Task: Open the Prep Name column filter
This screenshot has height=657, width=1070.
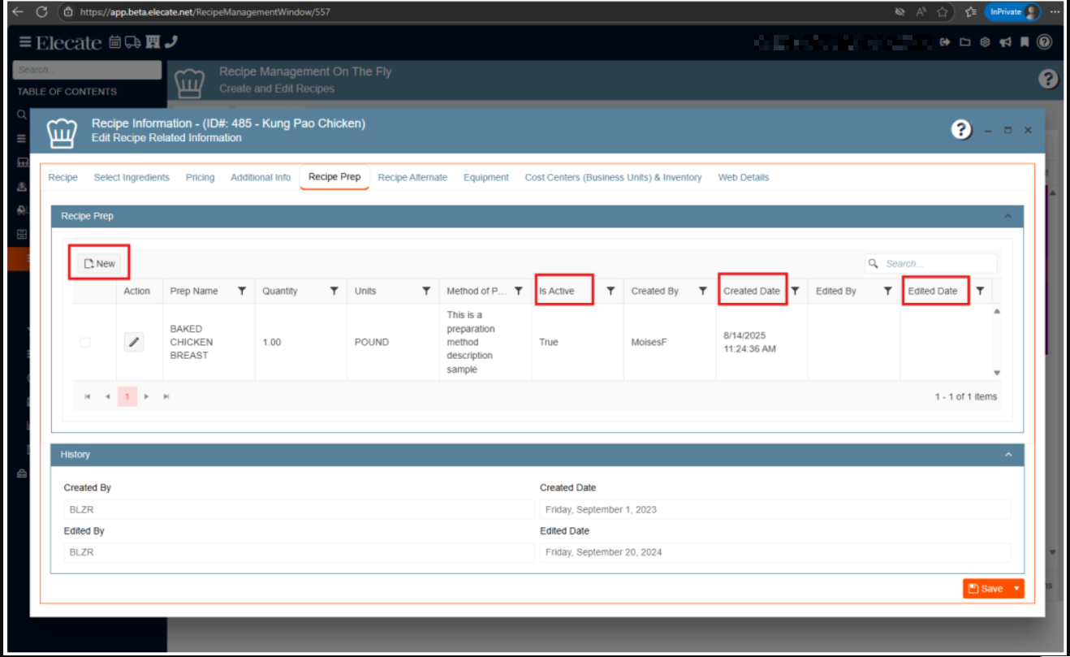Action: [241, 291]
